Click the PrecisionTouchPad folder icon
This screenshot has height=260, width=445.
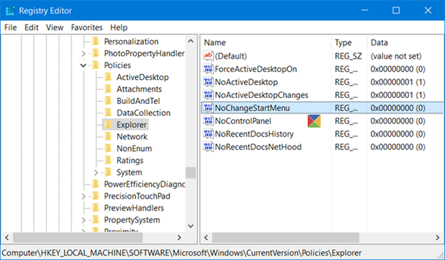[x=96, y=196]
